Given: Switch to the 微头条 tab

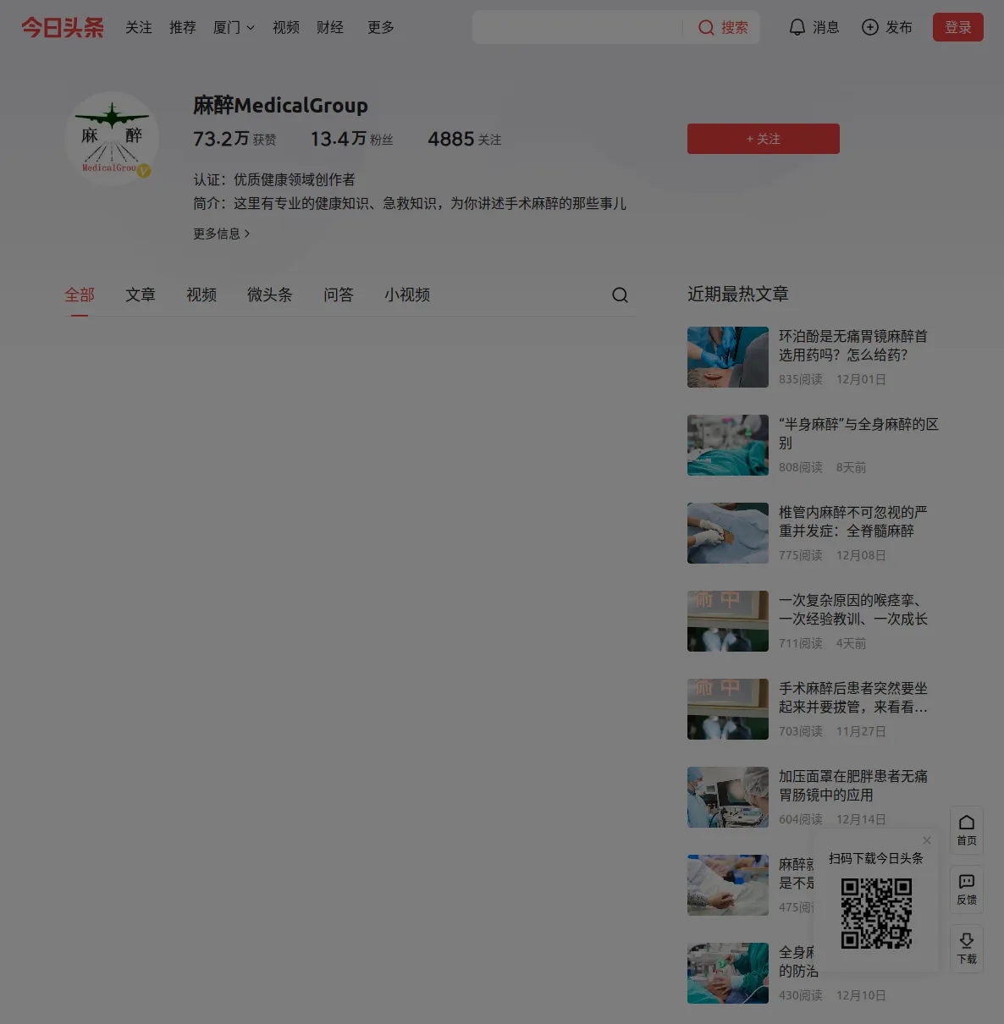Looking at the screenshot, I should click(x=270, y=295).
